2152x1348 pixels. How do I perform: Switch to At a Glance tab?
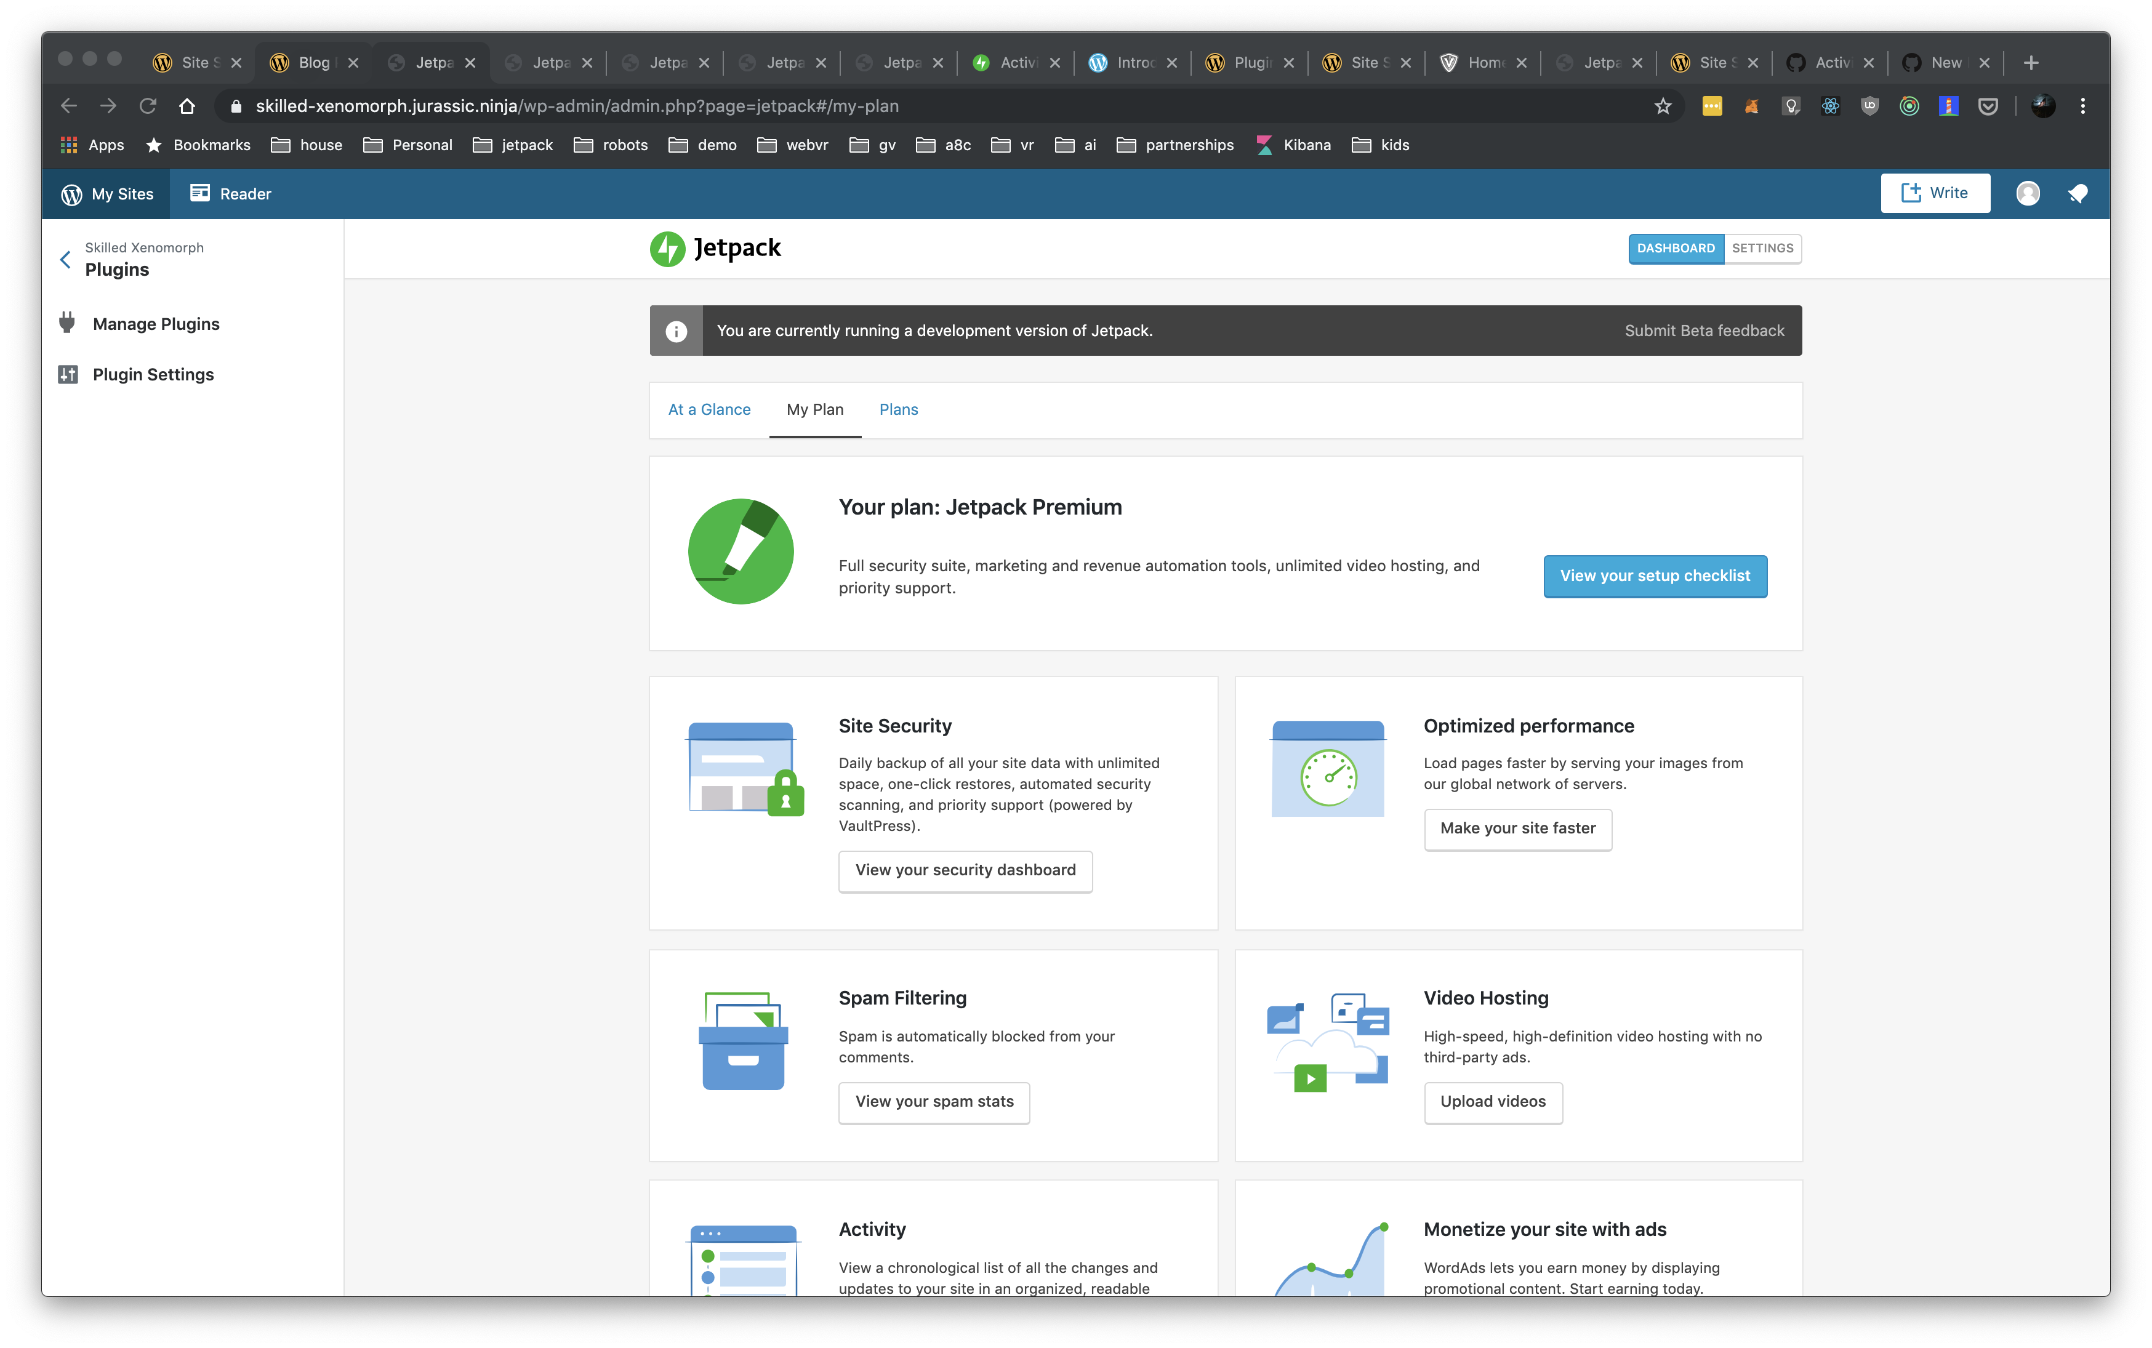coord(709,409)
